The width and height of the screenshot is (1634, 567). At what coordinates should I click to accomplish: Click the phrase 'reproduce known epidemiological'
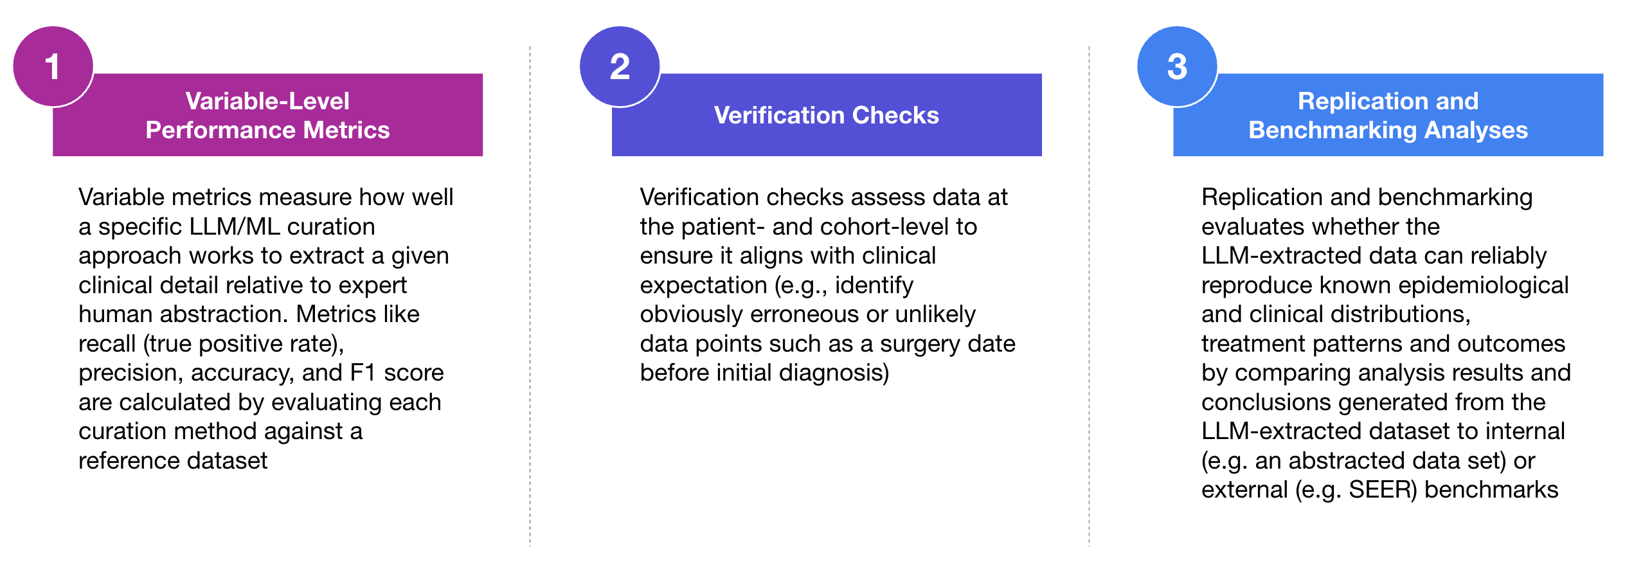pos(1385,285)
